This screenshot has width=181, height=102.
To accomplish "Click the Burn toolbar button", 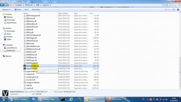I will pos(27,10).
